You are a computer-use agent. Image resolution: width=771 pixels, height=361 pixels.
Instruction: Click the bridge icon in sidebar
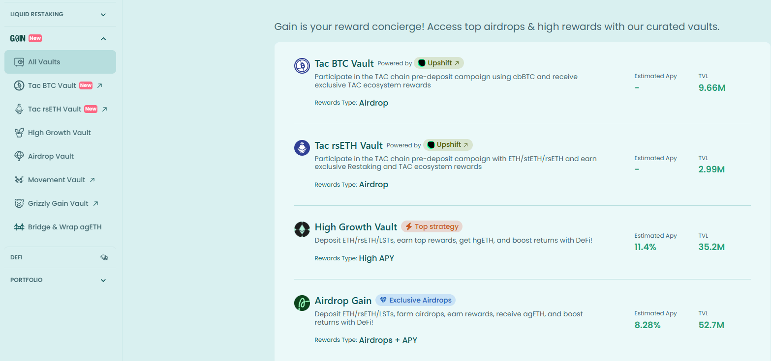point(19,227)
